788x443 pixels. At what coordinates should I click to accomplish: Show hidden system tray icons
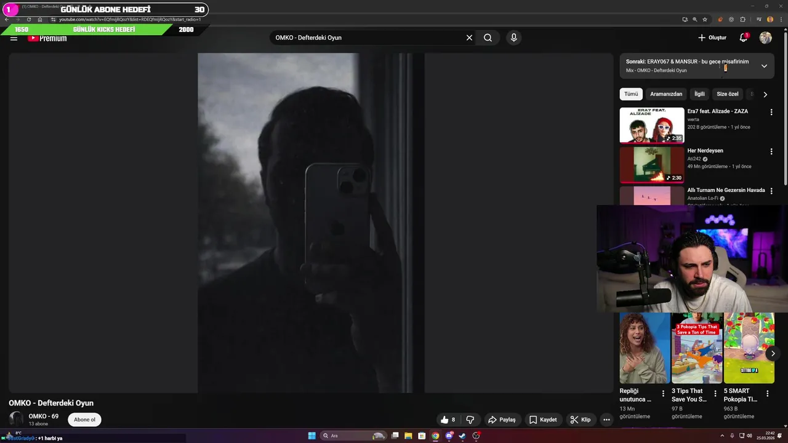point(722,436)
